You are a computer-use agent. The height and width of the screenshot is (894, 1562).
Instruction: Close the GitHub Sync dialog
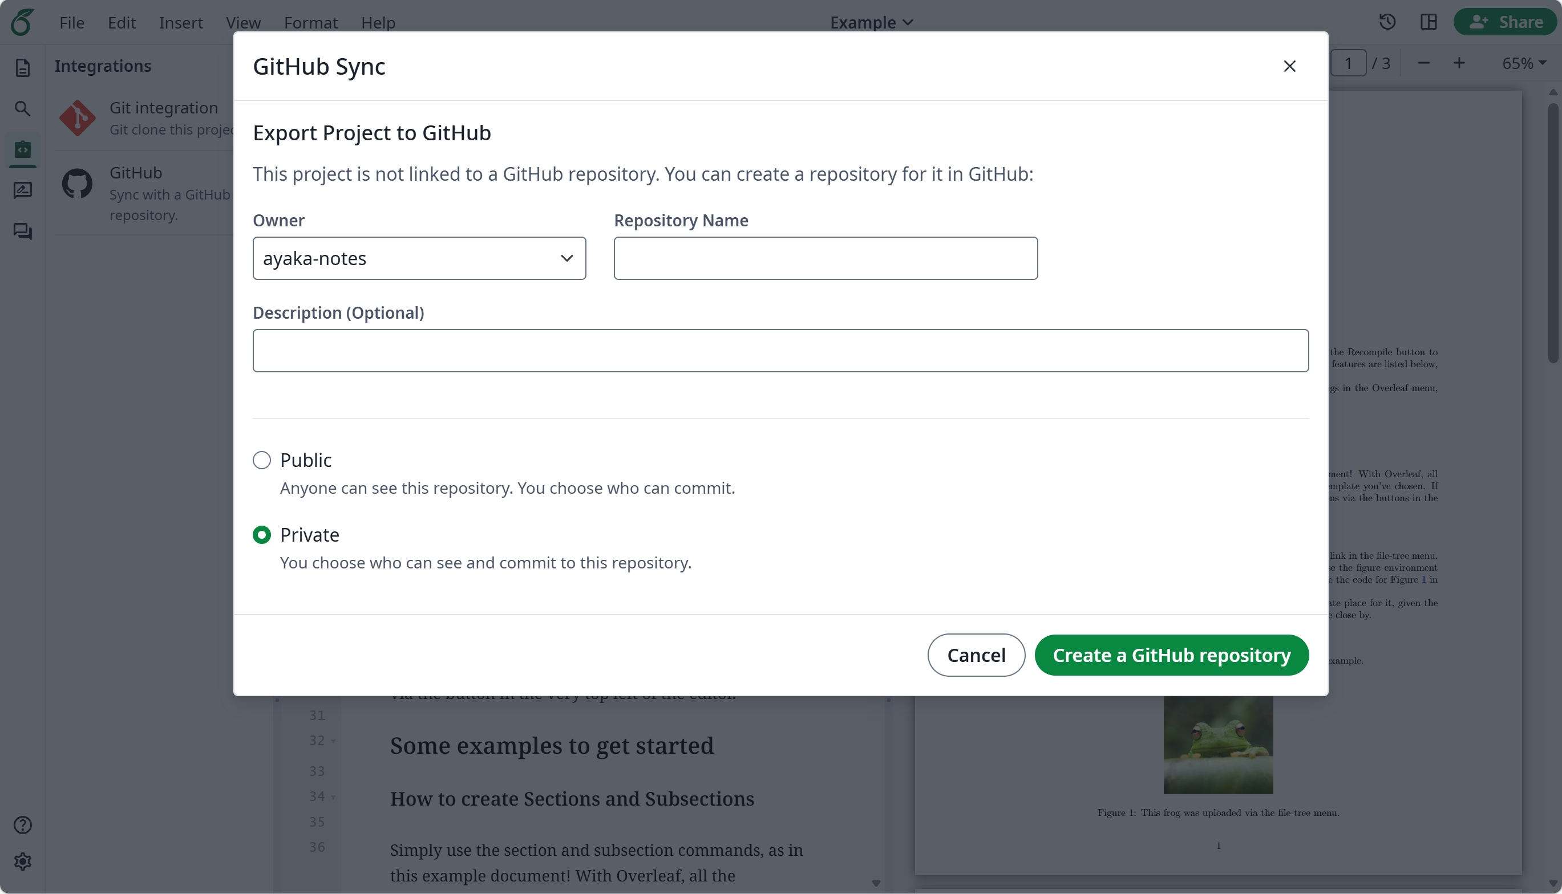[x=1289, y=66]
